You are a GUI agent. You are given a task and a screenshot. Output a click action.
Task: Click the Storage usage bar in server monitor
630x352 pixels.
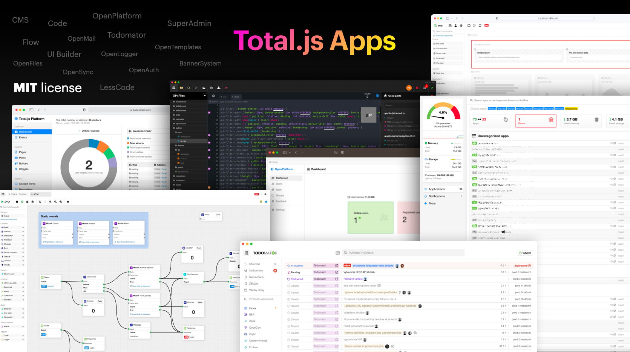[x=456, y=159]
